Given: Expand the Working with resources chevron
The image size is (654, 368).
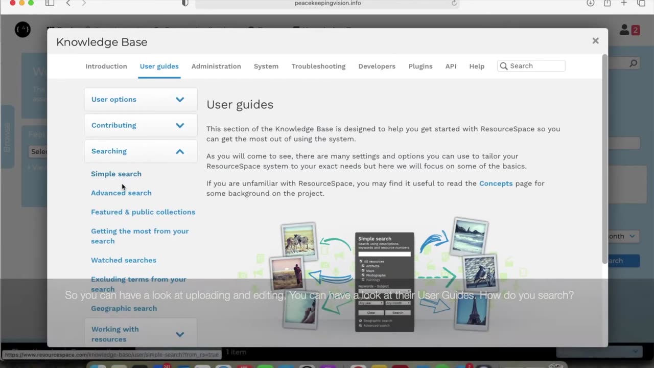Looking at the screenshot, I should (180, 334).
